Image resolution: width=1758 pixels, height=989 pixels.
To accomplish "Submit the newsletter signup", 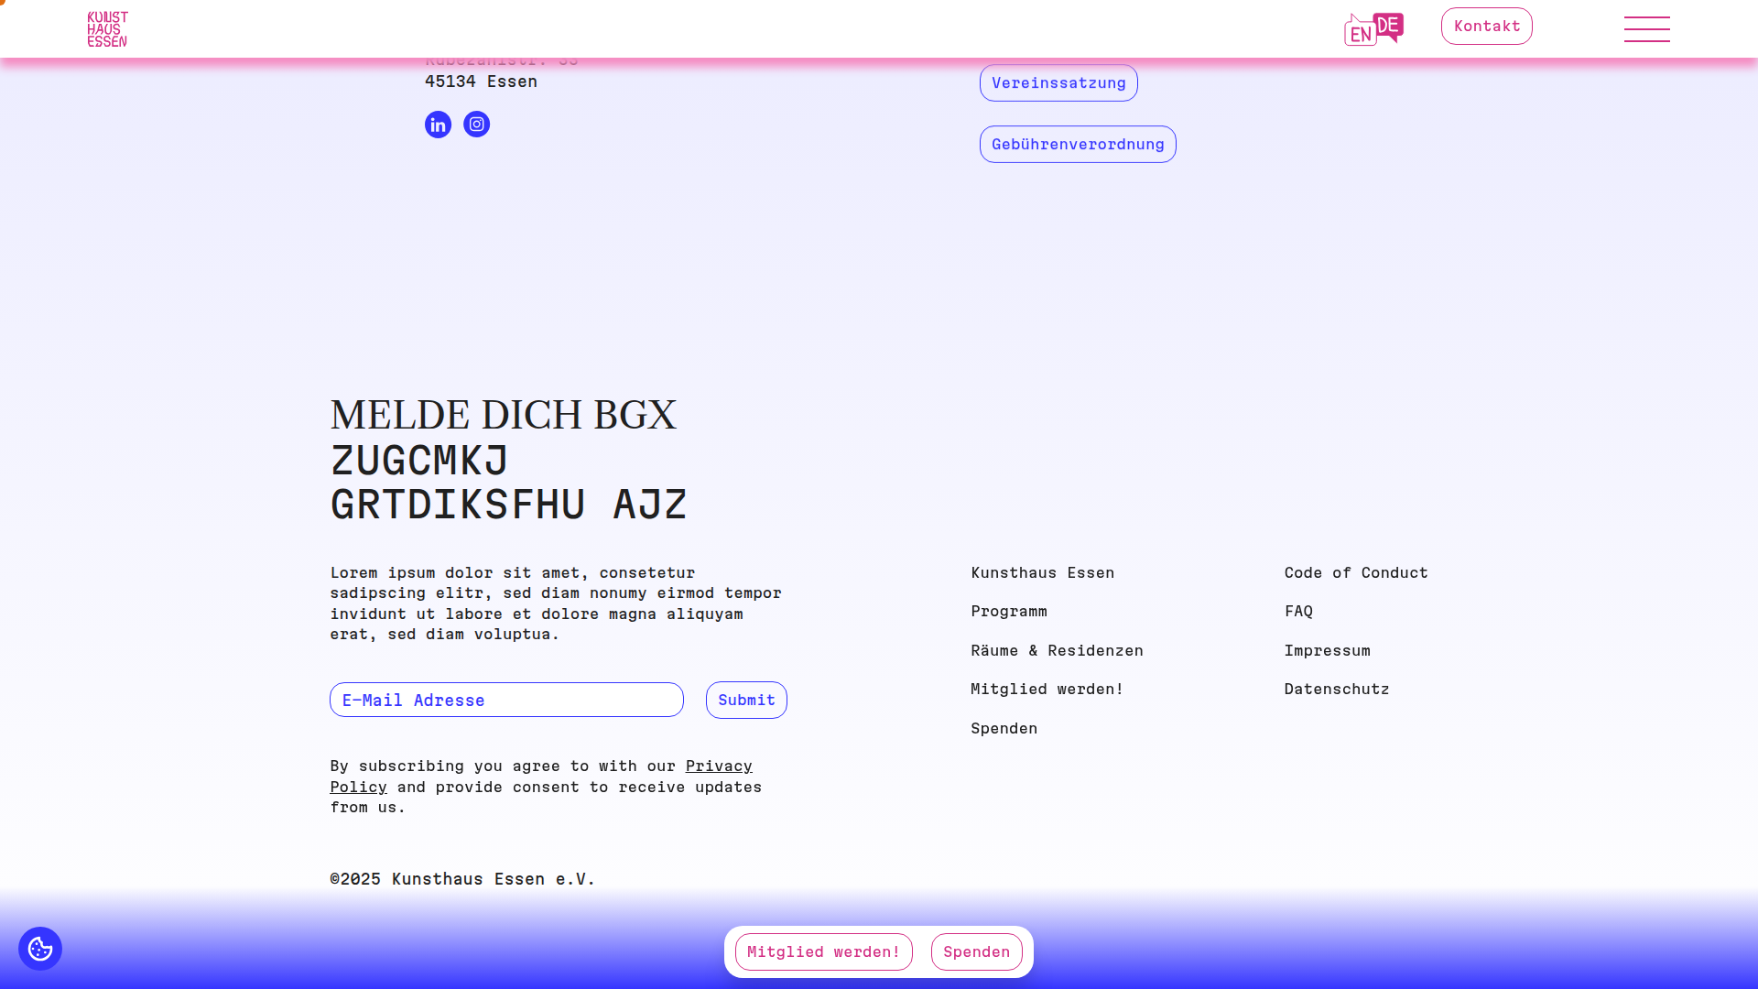I will point(746,700).
